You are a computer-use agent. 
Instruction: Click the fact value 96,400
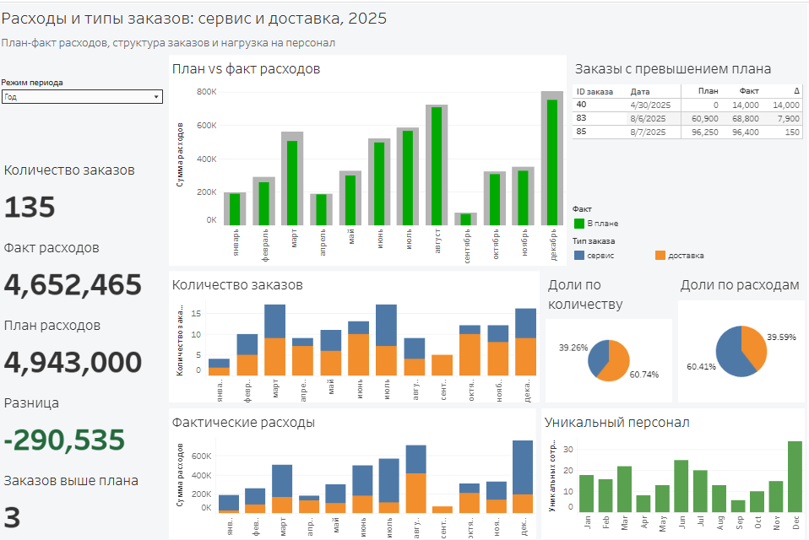(x=746, y=132)
